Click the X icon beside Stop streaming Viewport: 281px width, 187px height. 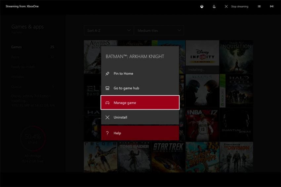pos(226,7)
